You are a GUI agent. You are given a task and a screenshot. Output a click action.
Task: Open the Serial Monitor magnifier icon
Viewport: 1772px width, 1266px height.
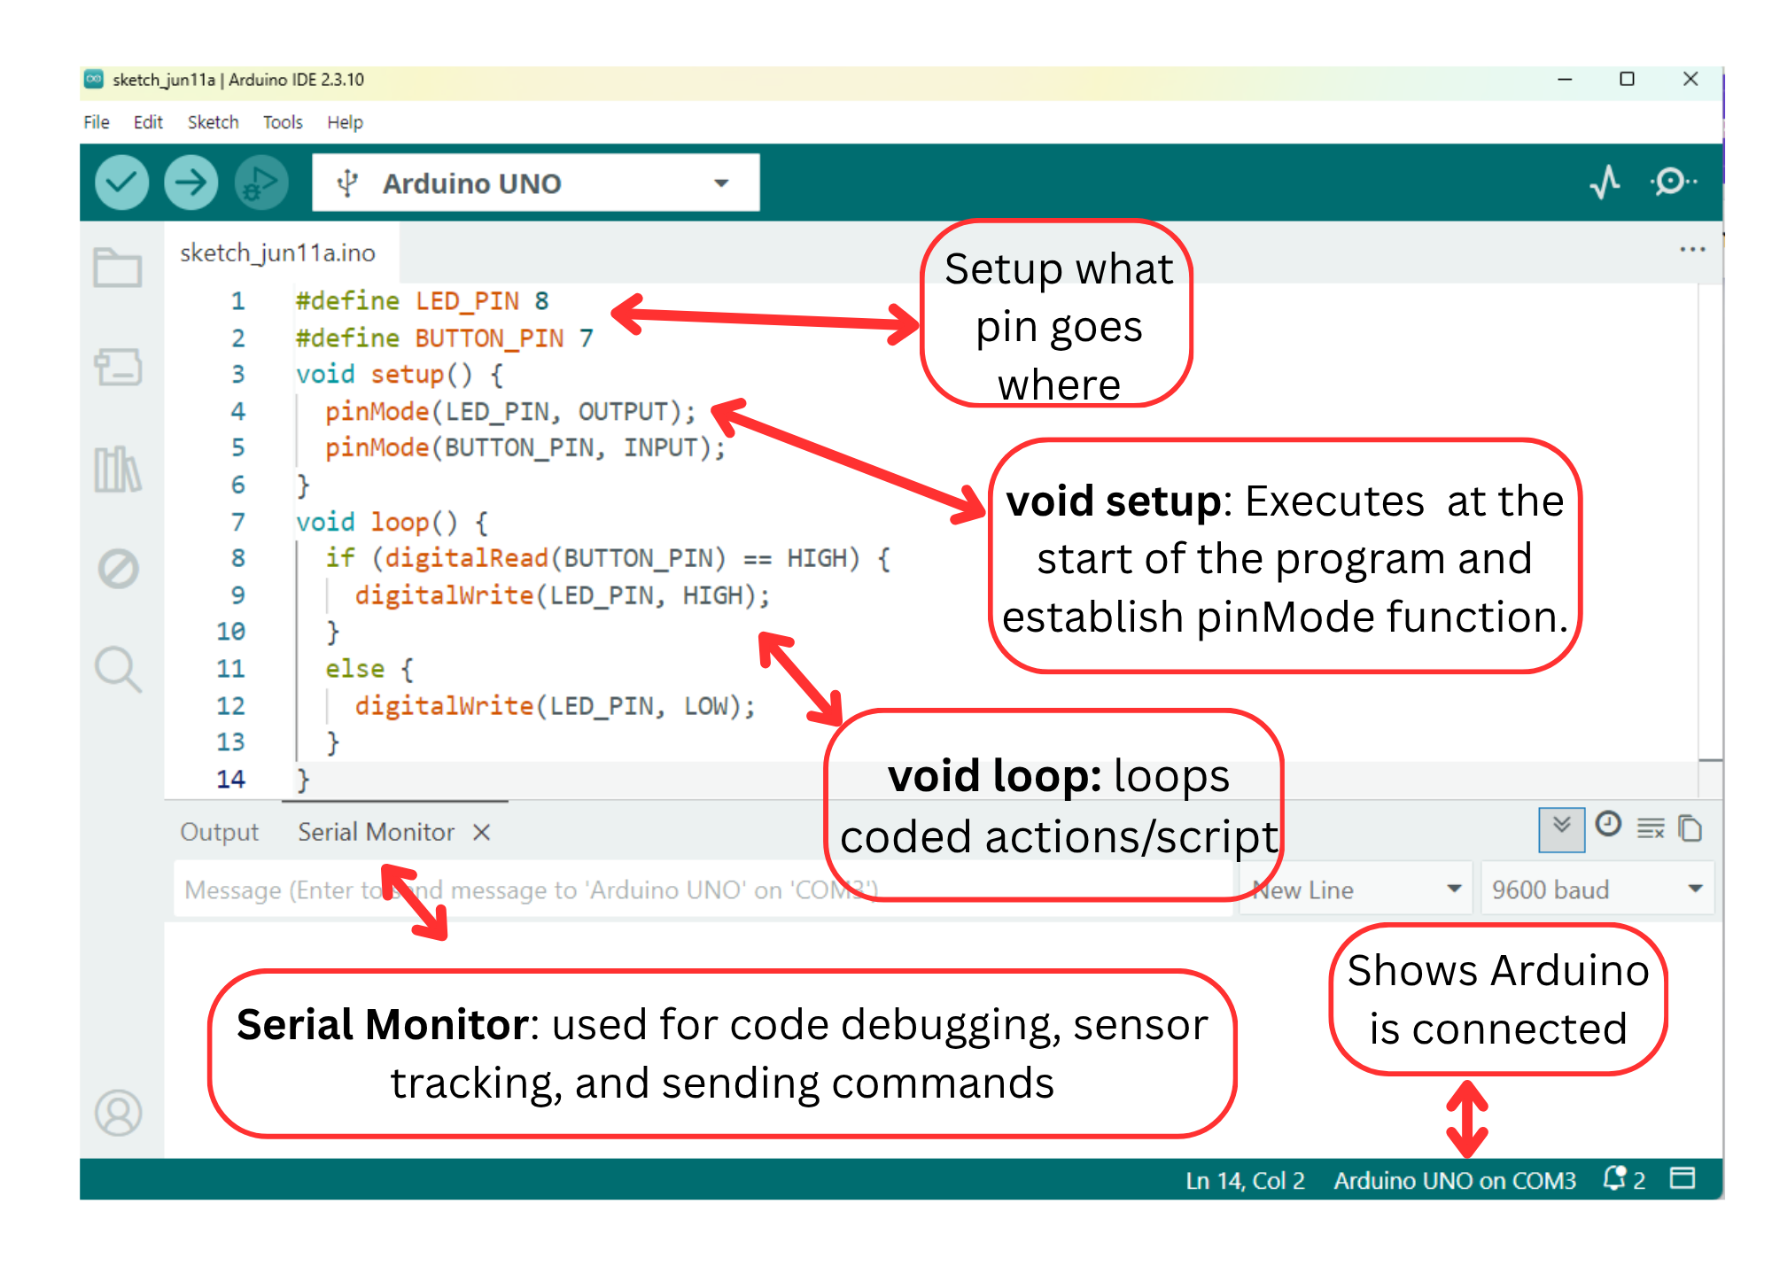pyautogui.click(x=1673, y=183)
